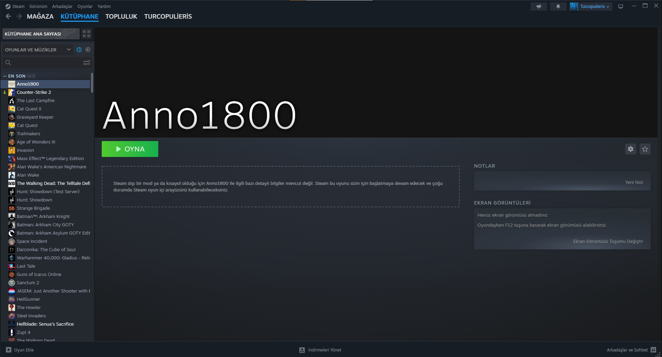Click the Space Incident game icon
The height and width of the screenshot is (357, 662).
[12, 241]
